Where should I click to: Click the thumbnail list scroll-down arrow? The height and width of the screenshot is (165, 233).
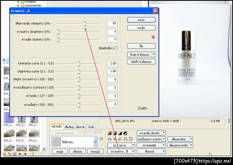(44, 149)
